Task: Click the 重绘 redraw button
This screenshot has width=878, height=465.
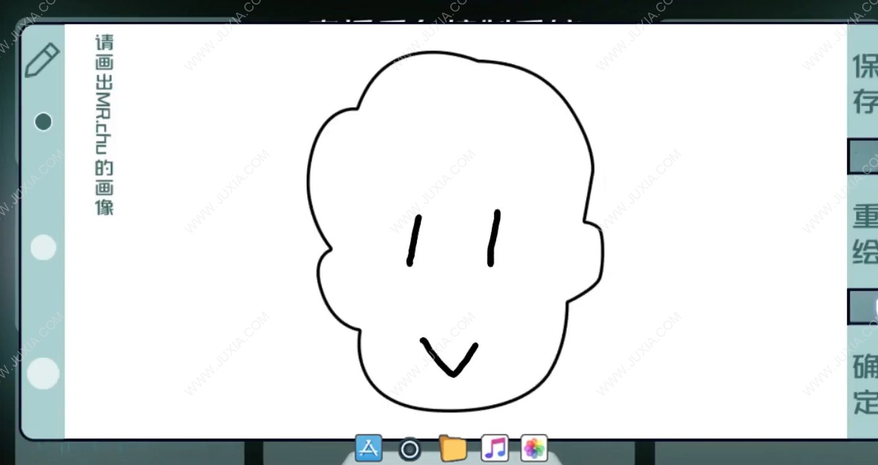Action: point(865,234)
